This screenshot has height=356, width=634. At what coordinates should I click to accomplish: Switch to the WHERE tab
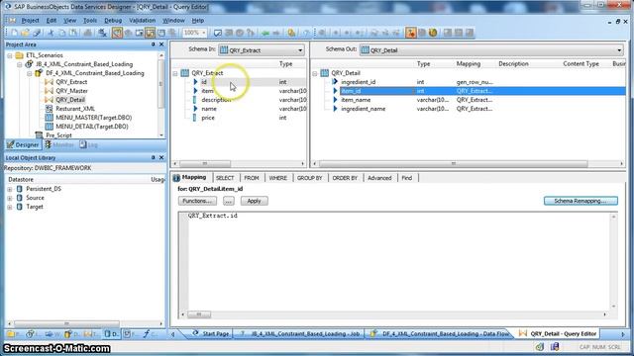click(x=277, y=178)
